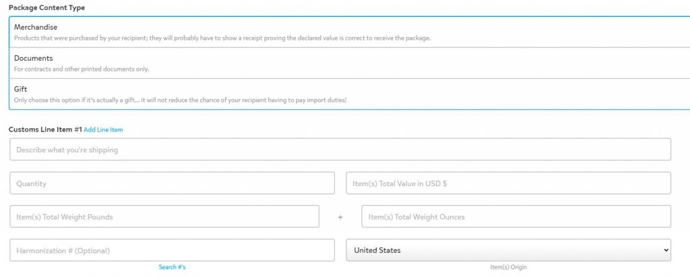Viewport: 690px width, 277px height.
Task: Focus the Total Weight Pounds input
Action: pos(164,217)
